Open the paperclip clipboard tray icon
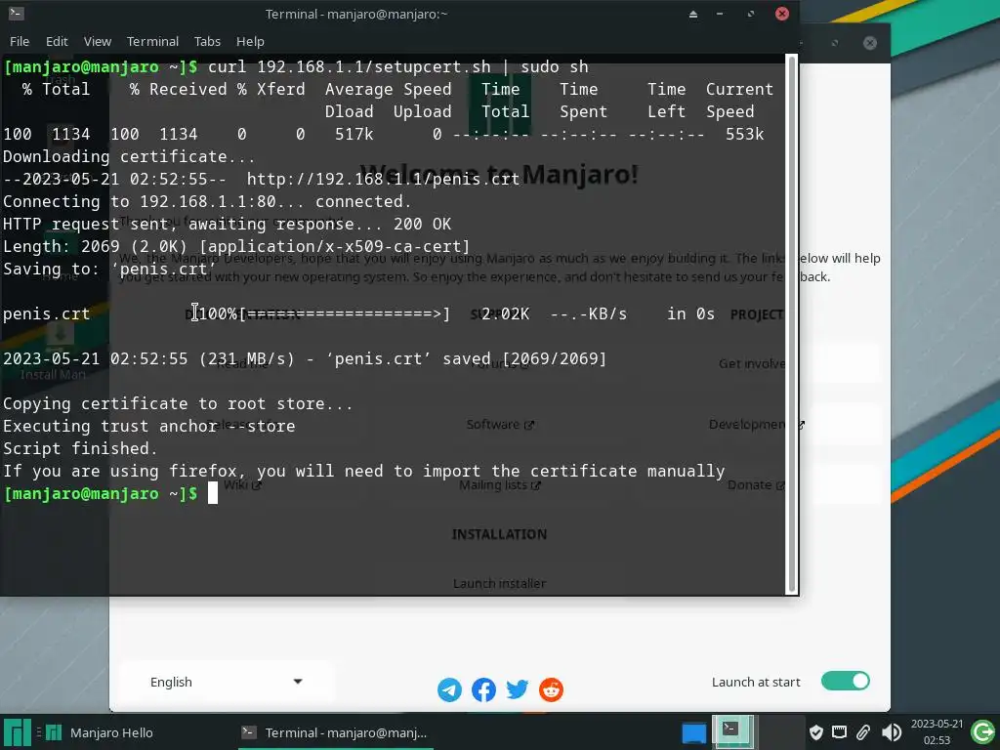 coord(863,732)
